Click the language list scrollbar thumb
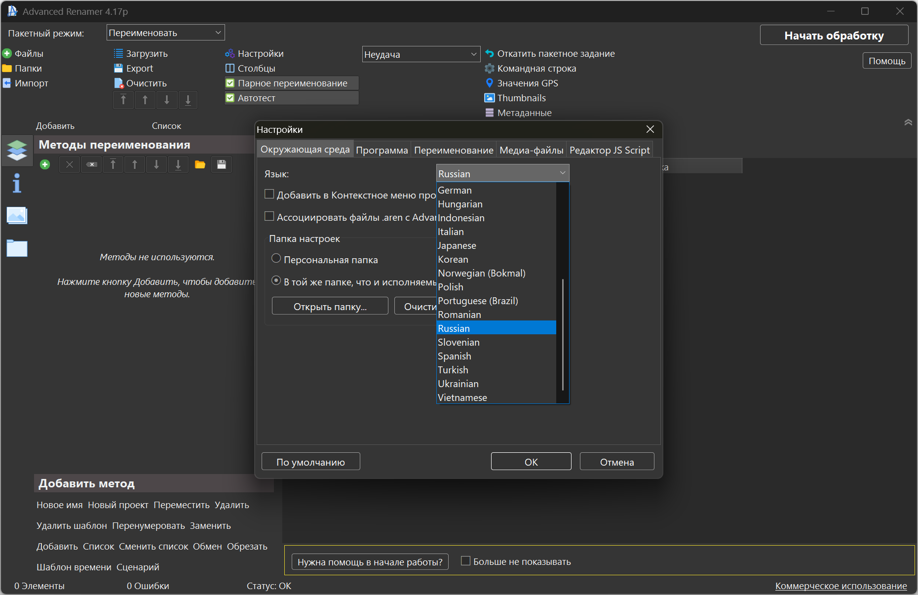The width and height of the screenshot is (918, 595). tap(563, 335)
